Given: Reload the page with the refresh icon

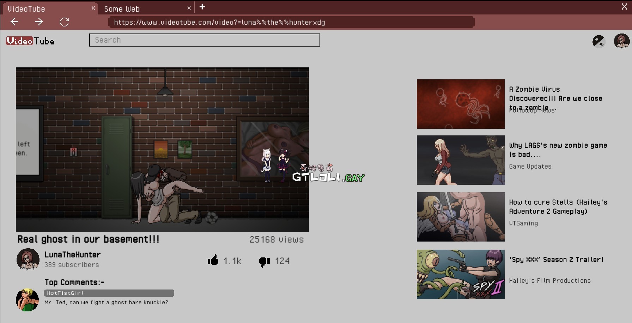Looking at the screenshot, I should [x=64, y=22].
